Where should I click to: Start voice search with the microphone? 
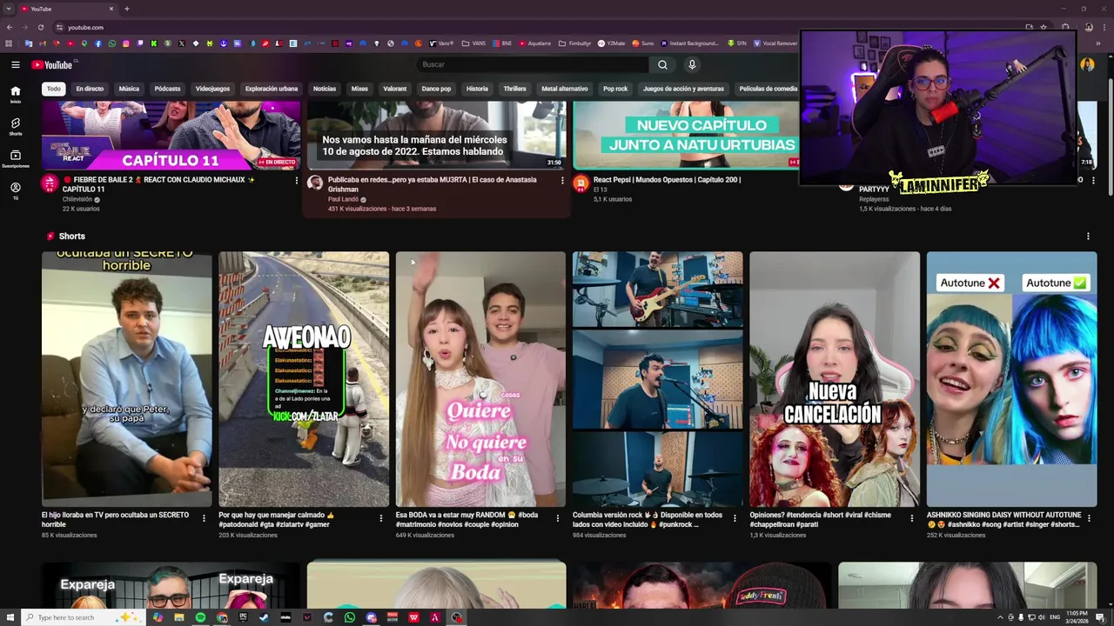click(x=692, y=64)
